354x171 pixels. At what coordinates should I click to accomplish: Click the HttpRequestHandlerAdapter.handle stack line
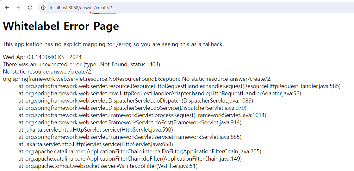click(160, 93)
